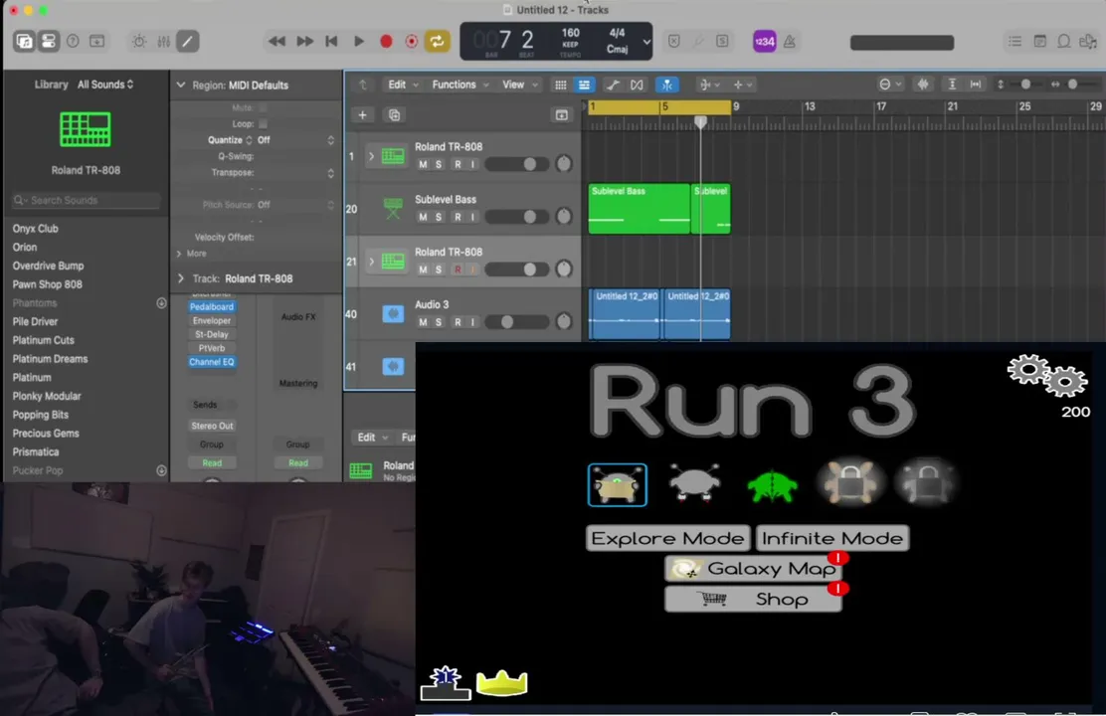Toggle the Inspector panel button
This screenshot has height=716, width=1106.
point(48,41)
